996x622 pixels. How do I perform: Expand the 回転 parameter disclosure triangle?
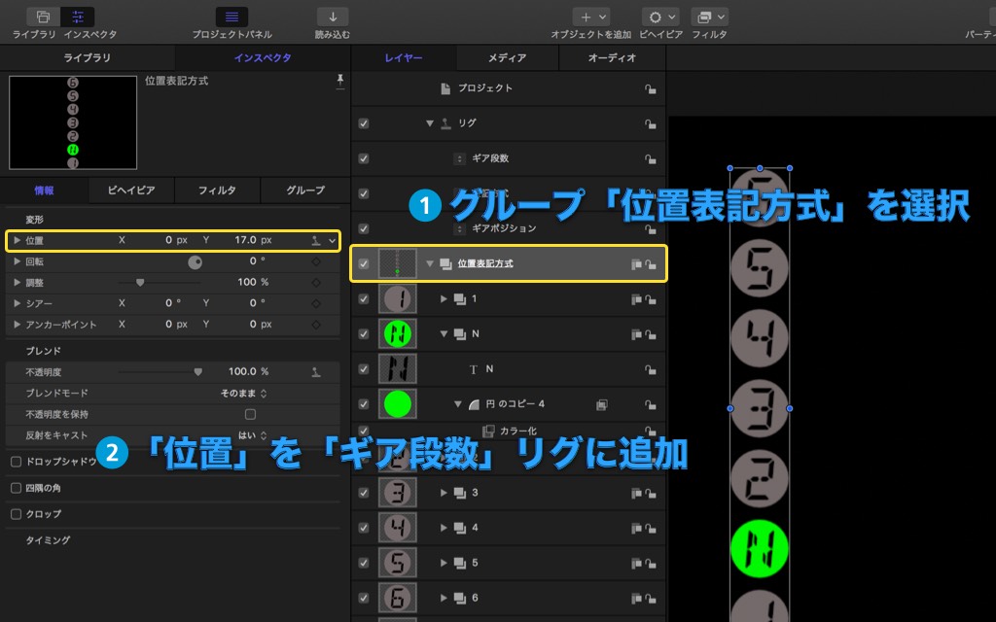tap(18, 261)
